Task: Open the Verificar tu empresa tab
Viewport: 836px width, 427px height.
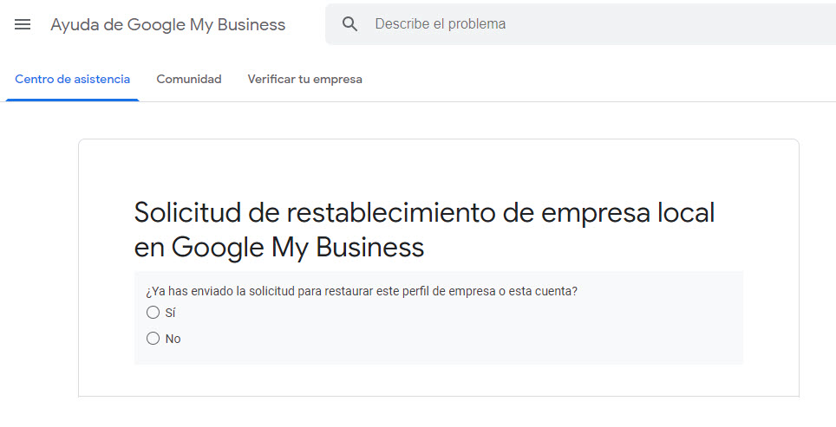Action: (305, 80)
